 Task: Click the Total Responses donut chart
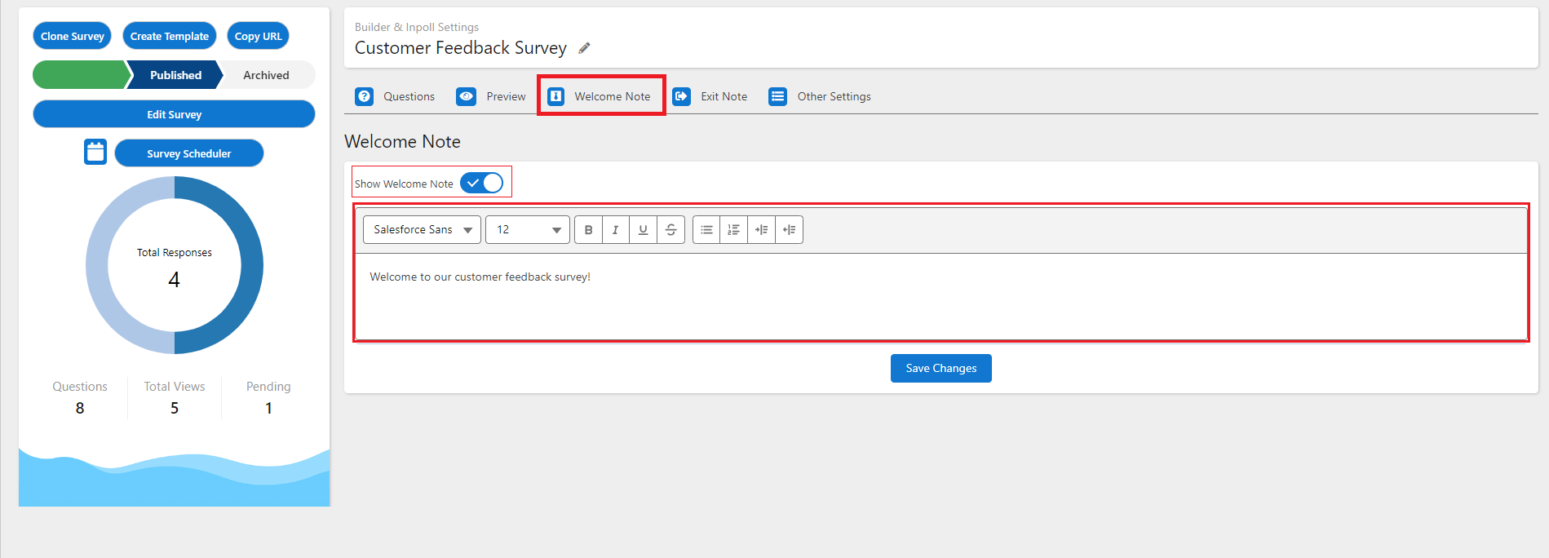[175, 265]
